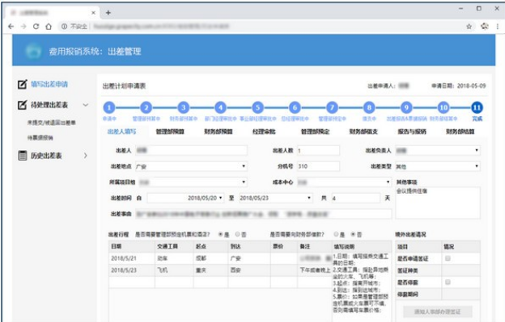Click into the 其他事项 text area
The image size is (505, 322).
pos(438,203)
